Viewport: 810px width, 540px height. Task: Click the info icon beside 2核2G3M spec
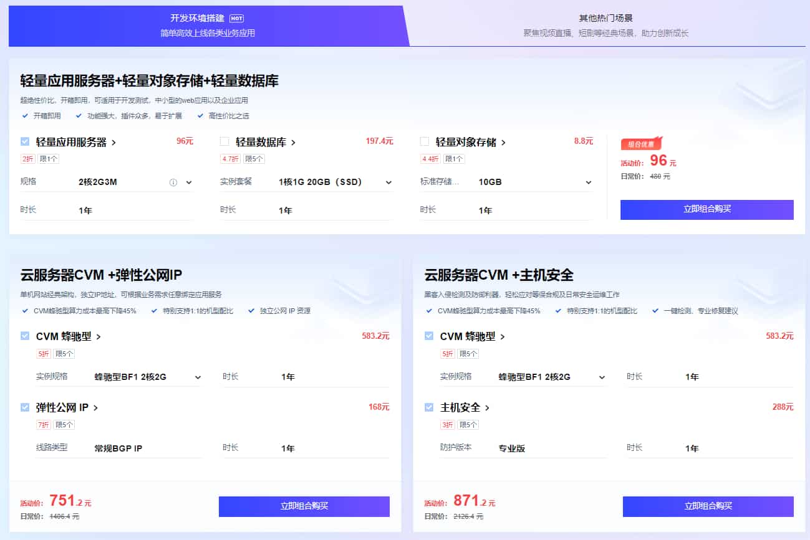click(174, 181)
